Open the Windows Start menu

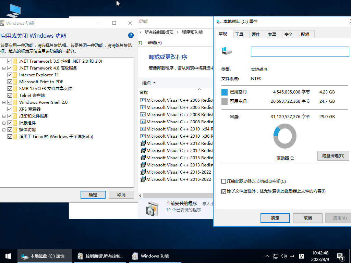[x=8, y=256]
